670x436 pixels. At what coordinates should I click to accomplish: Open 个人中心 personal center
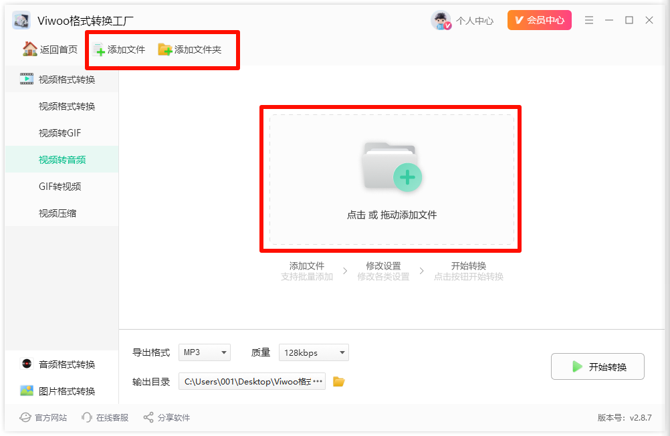click(x=474, y=21)
